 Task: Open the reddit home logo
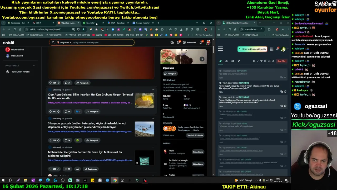9,42
